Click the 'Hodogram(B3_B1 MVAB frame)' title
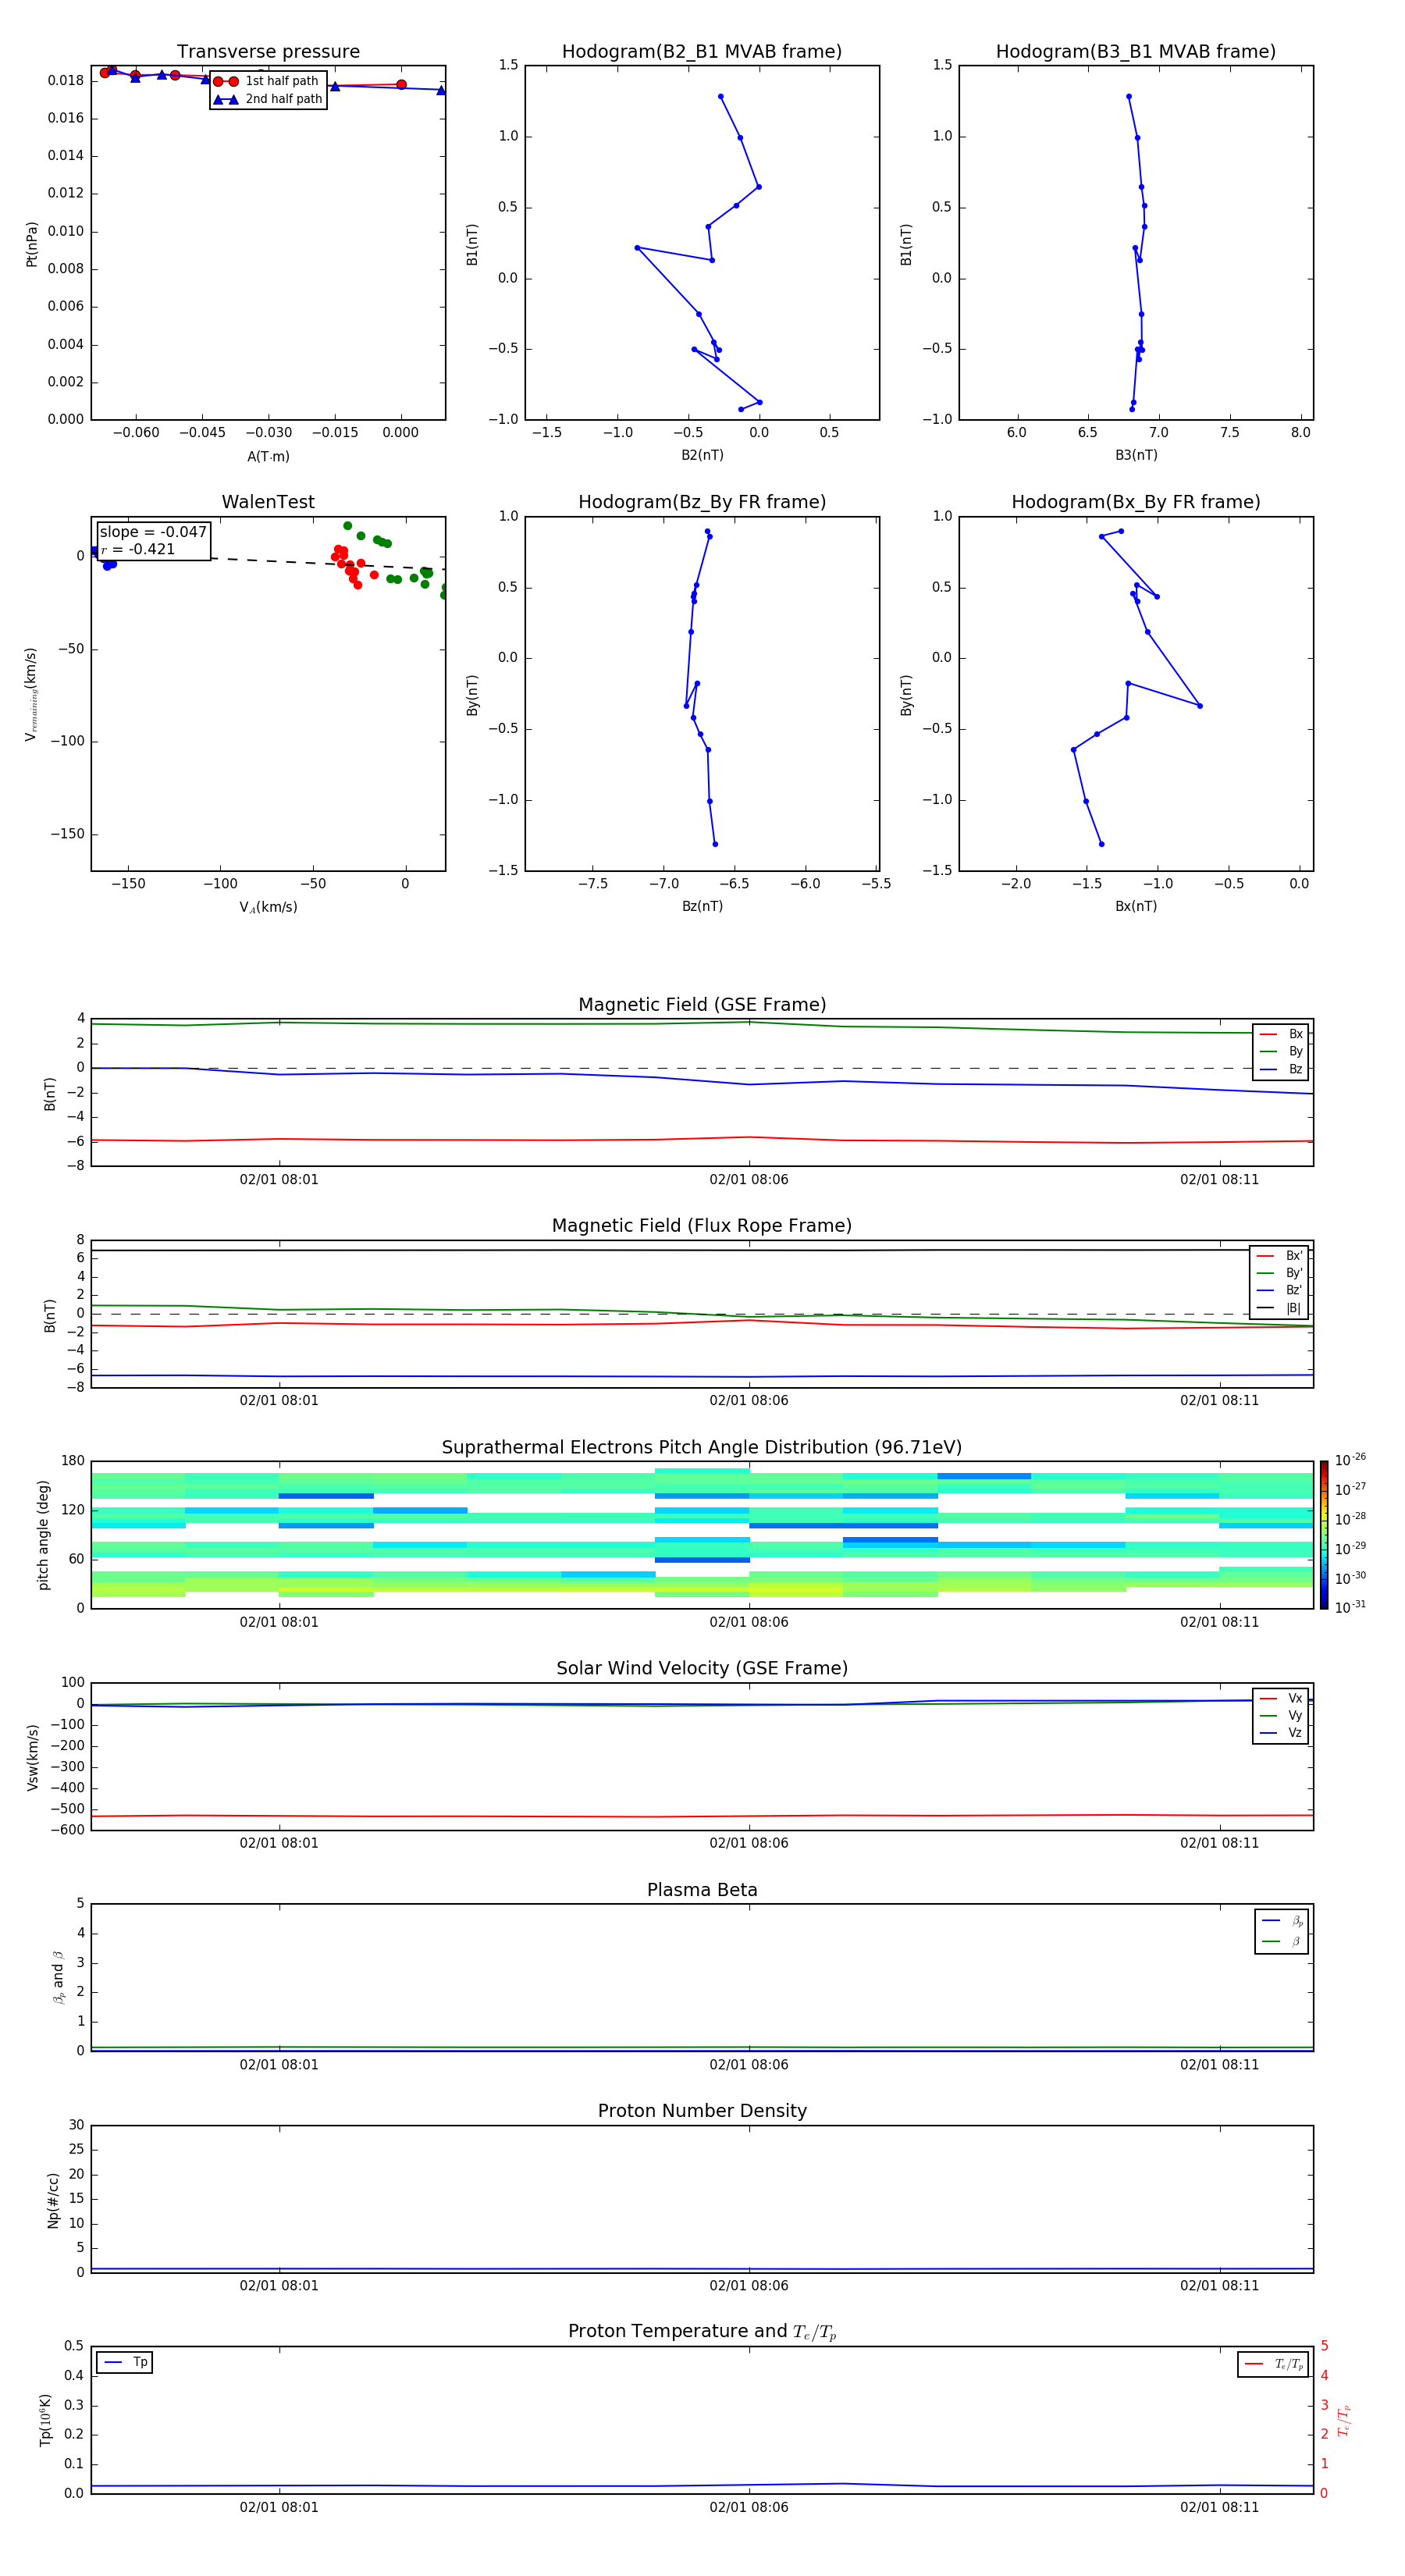Image resolution: width=1405 pixels, height=2576 pixels. [1136, 52]
